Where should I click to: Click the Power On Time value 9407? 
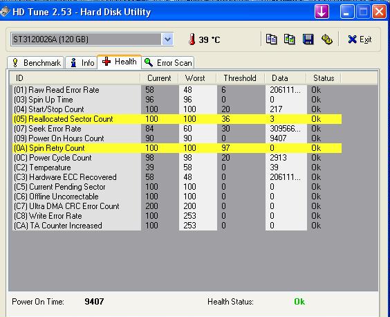94,302
